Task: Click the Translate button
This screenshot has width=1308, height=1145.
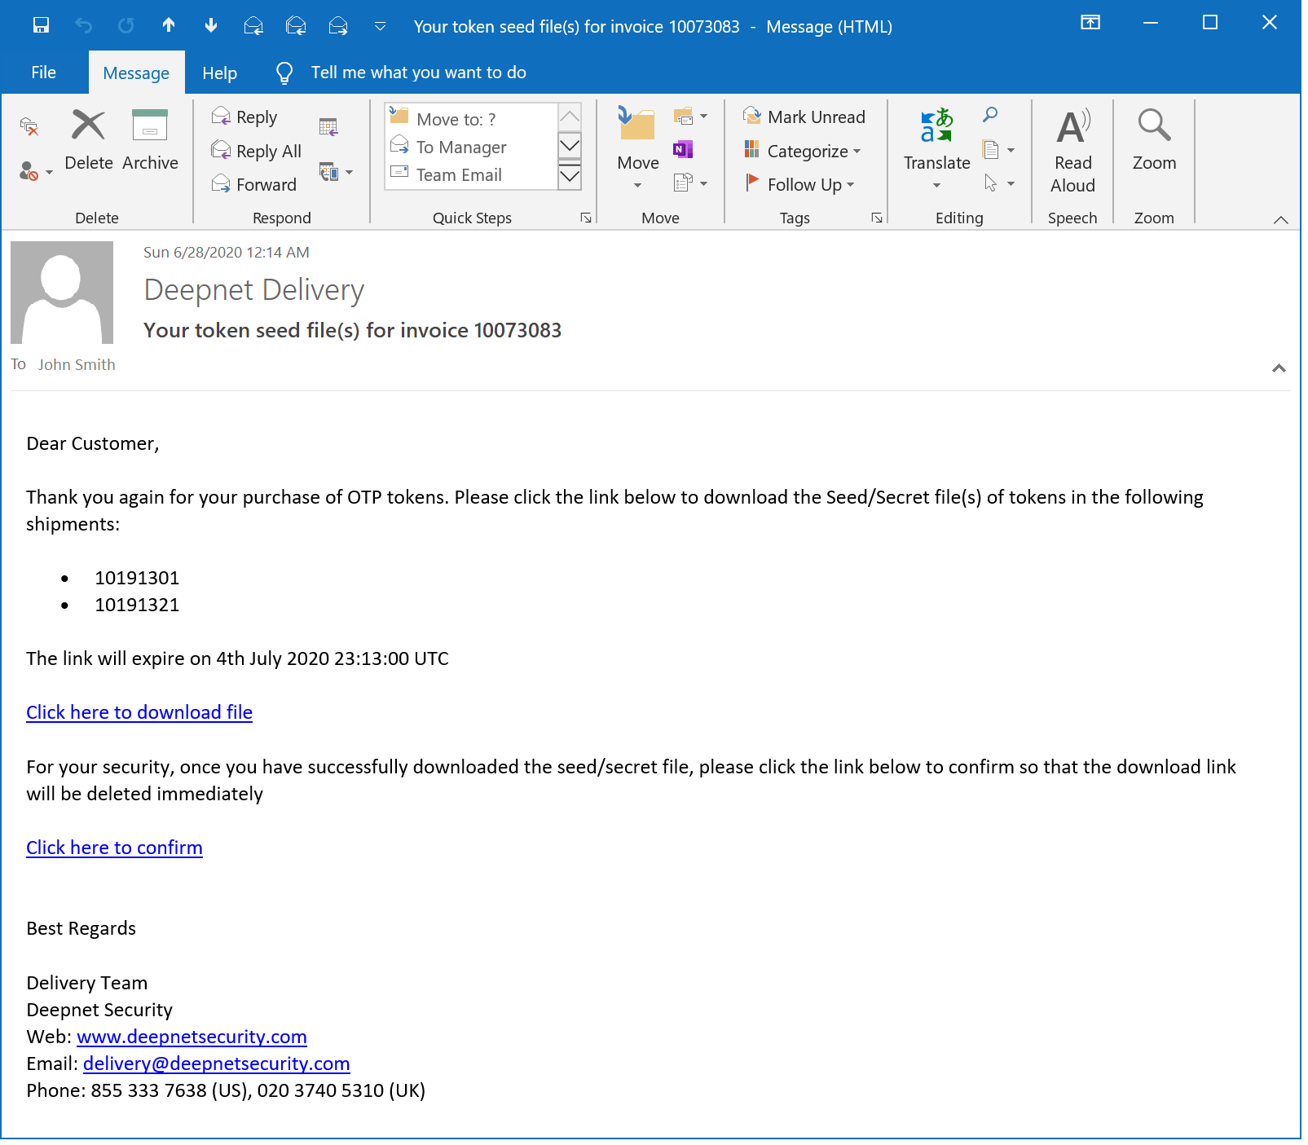Action: pyautogui.click(x=936, y=149)
